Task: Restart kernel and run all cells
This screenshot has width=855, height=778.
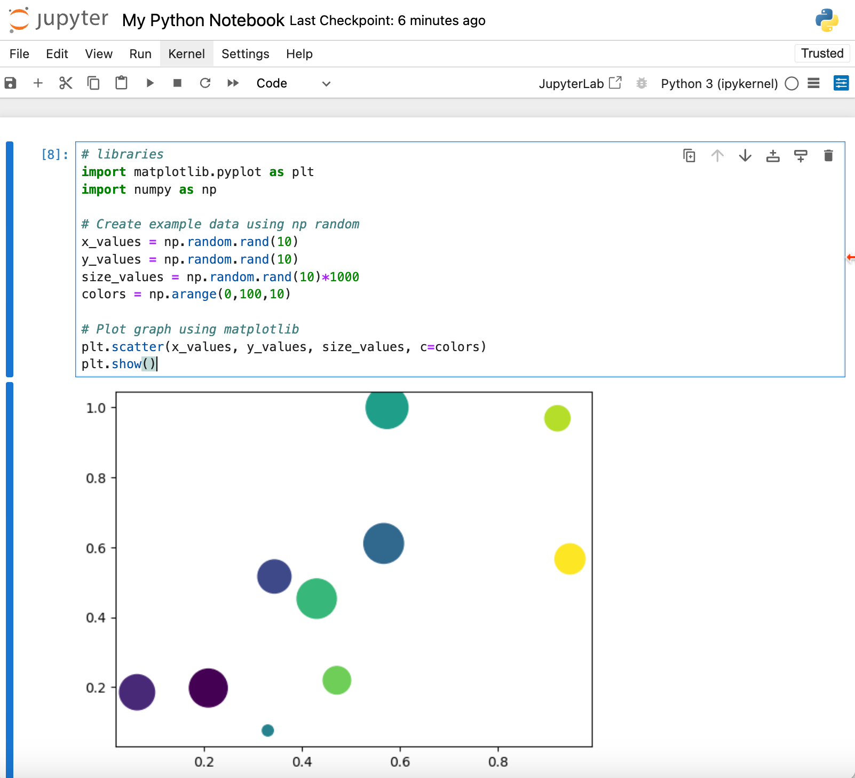Action: tap(233, 83)
